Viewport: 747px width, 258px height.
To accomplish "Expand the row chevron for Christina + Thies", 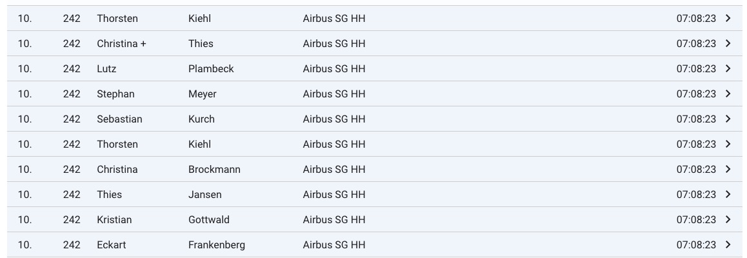I will 728,44.
